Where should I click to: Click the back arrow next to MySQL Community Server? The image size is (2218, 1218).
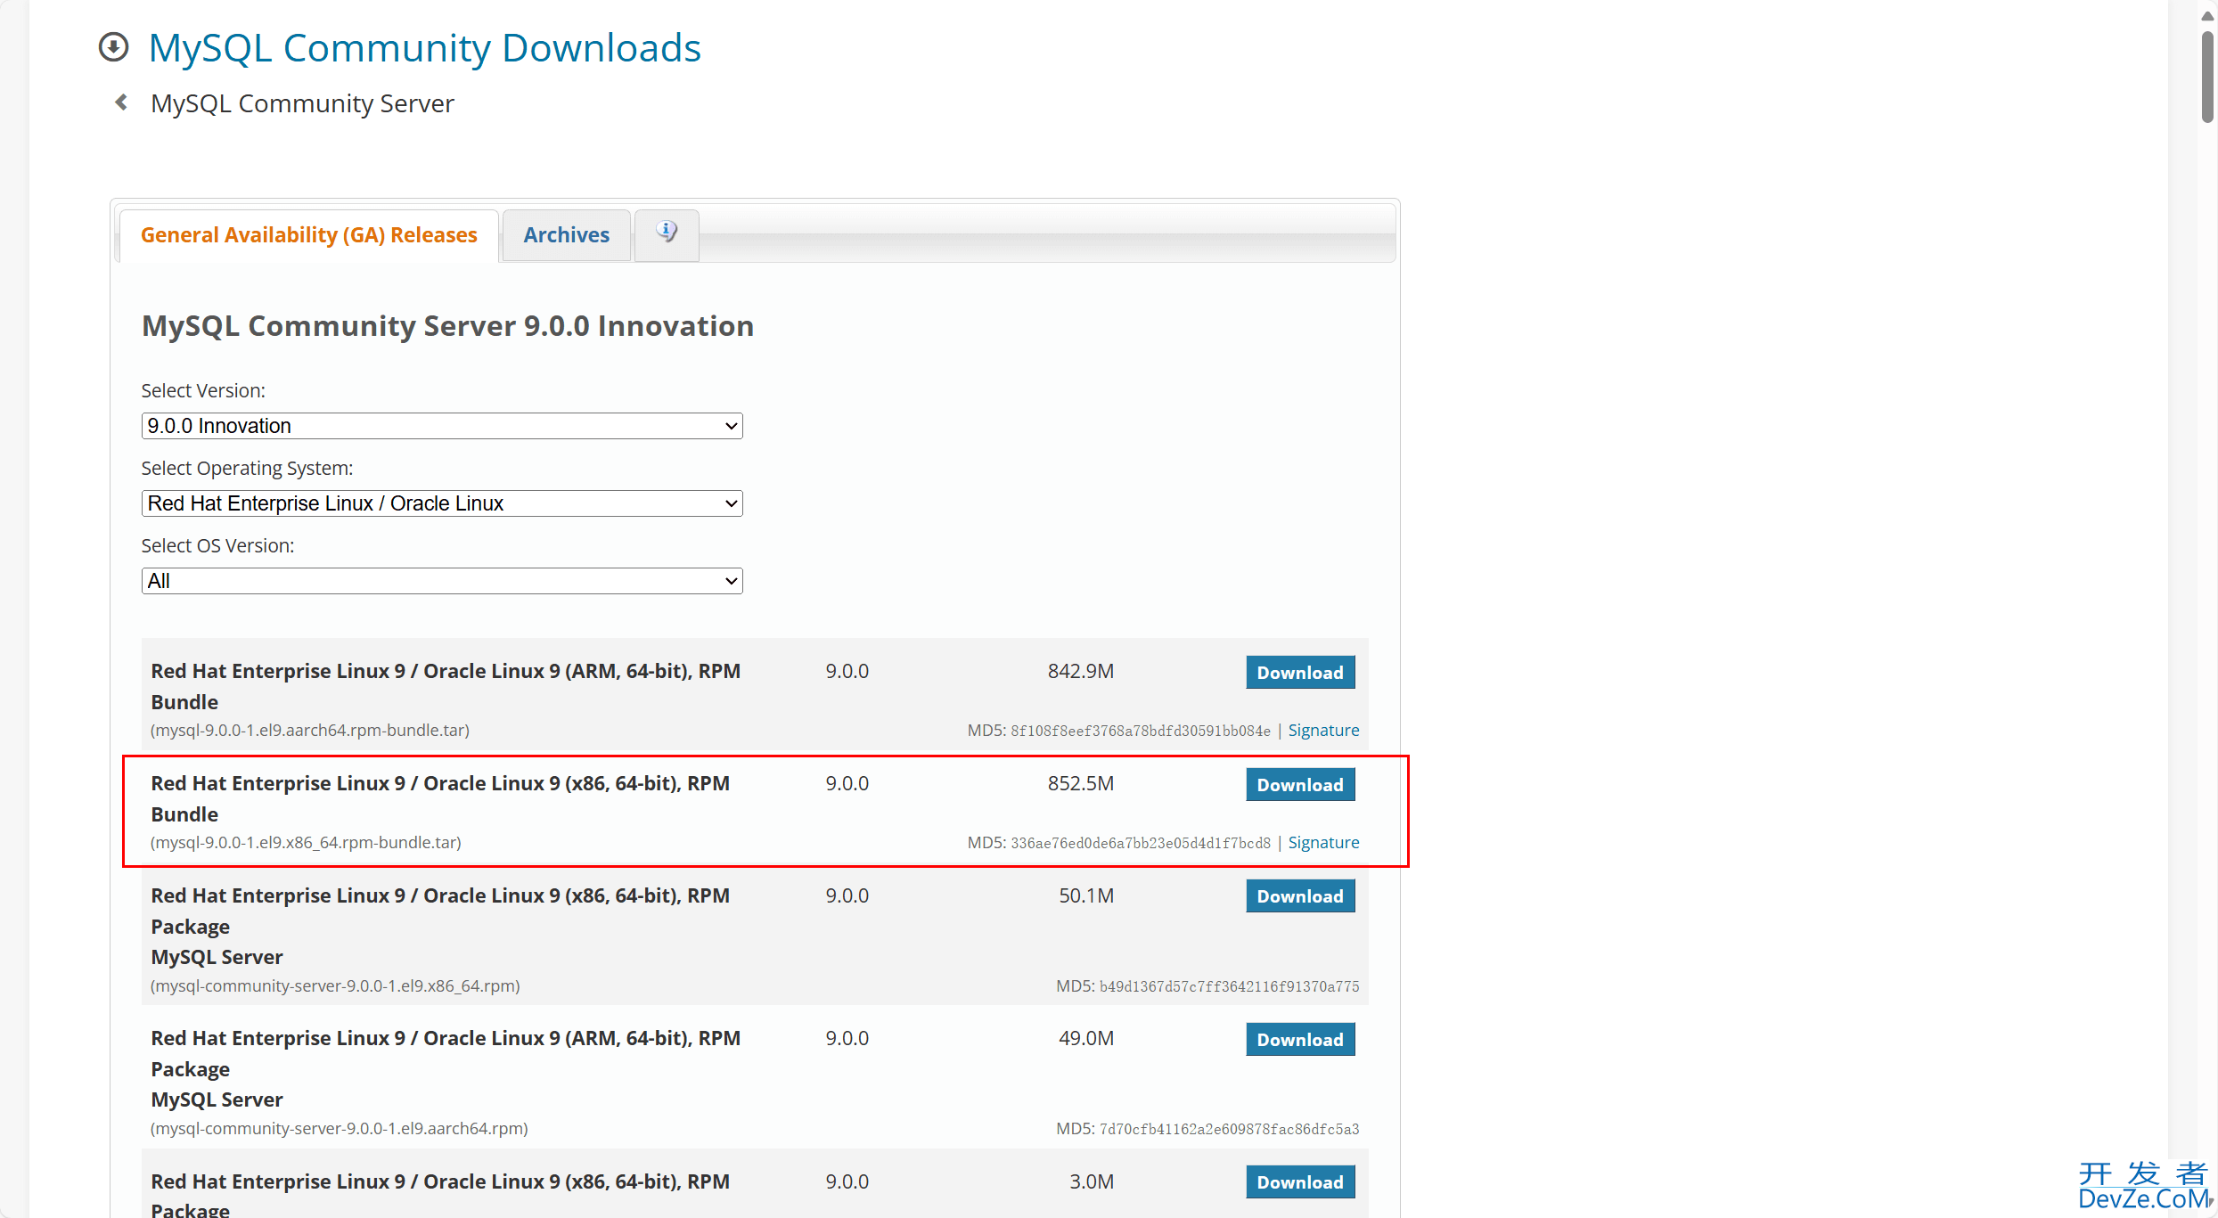120,102
